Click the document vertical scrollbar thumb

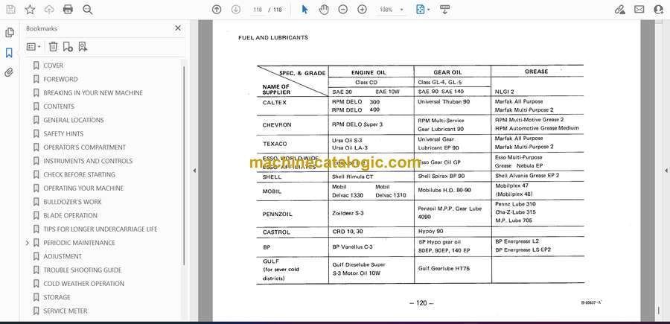(659, 310)
